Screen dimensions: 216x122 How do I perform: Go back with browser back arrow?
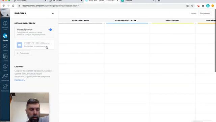click(4, 6)
